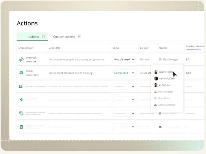Click the waste bin category icon
This screenshot has height=154, width=206.
click(21, 127)
